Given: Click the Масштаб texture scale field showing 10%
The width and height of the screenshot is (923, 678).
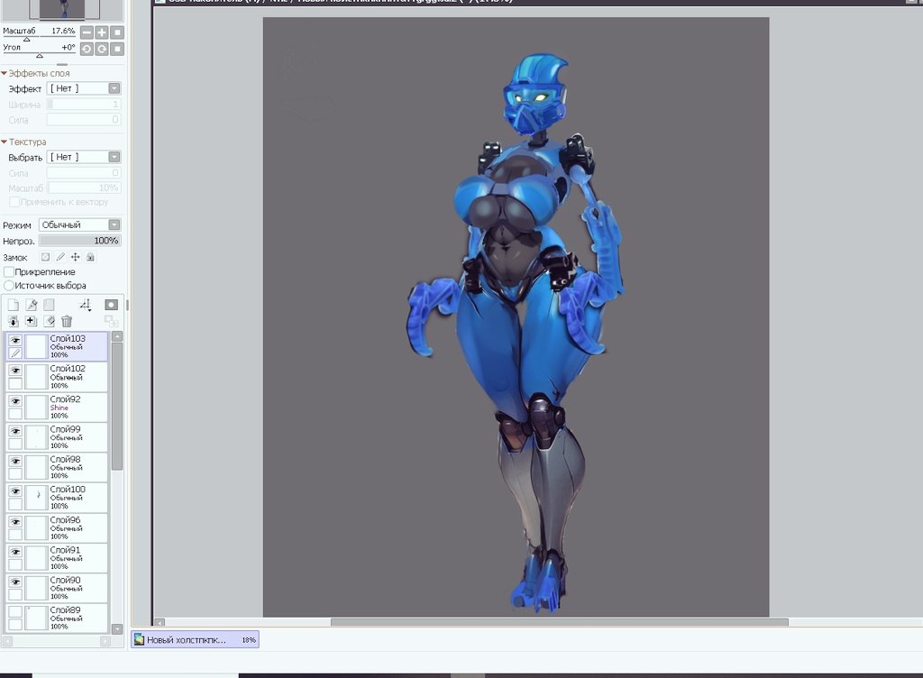Looking at the screenshot, I should 84,188.
